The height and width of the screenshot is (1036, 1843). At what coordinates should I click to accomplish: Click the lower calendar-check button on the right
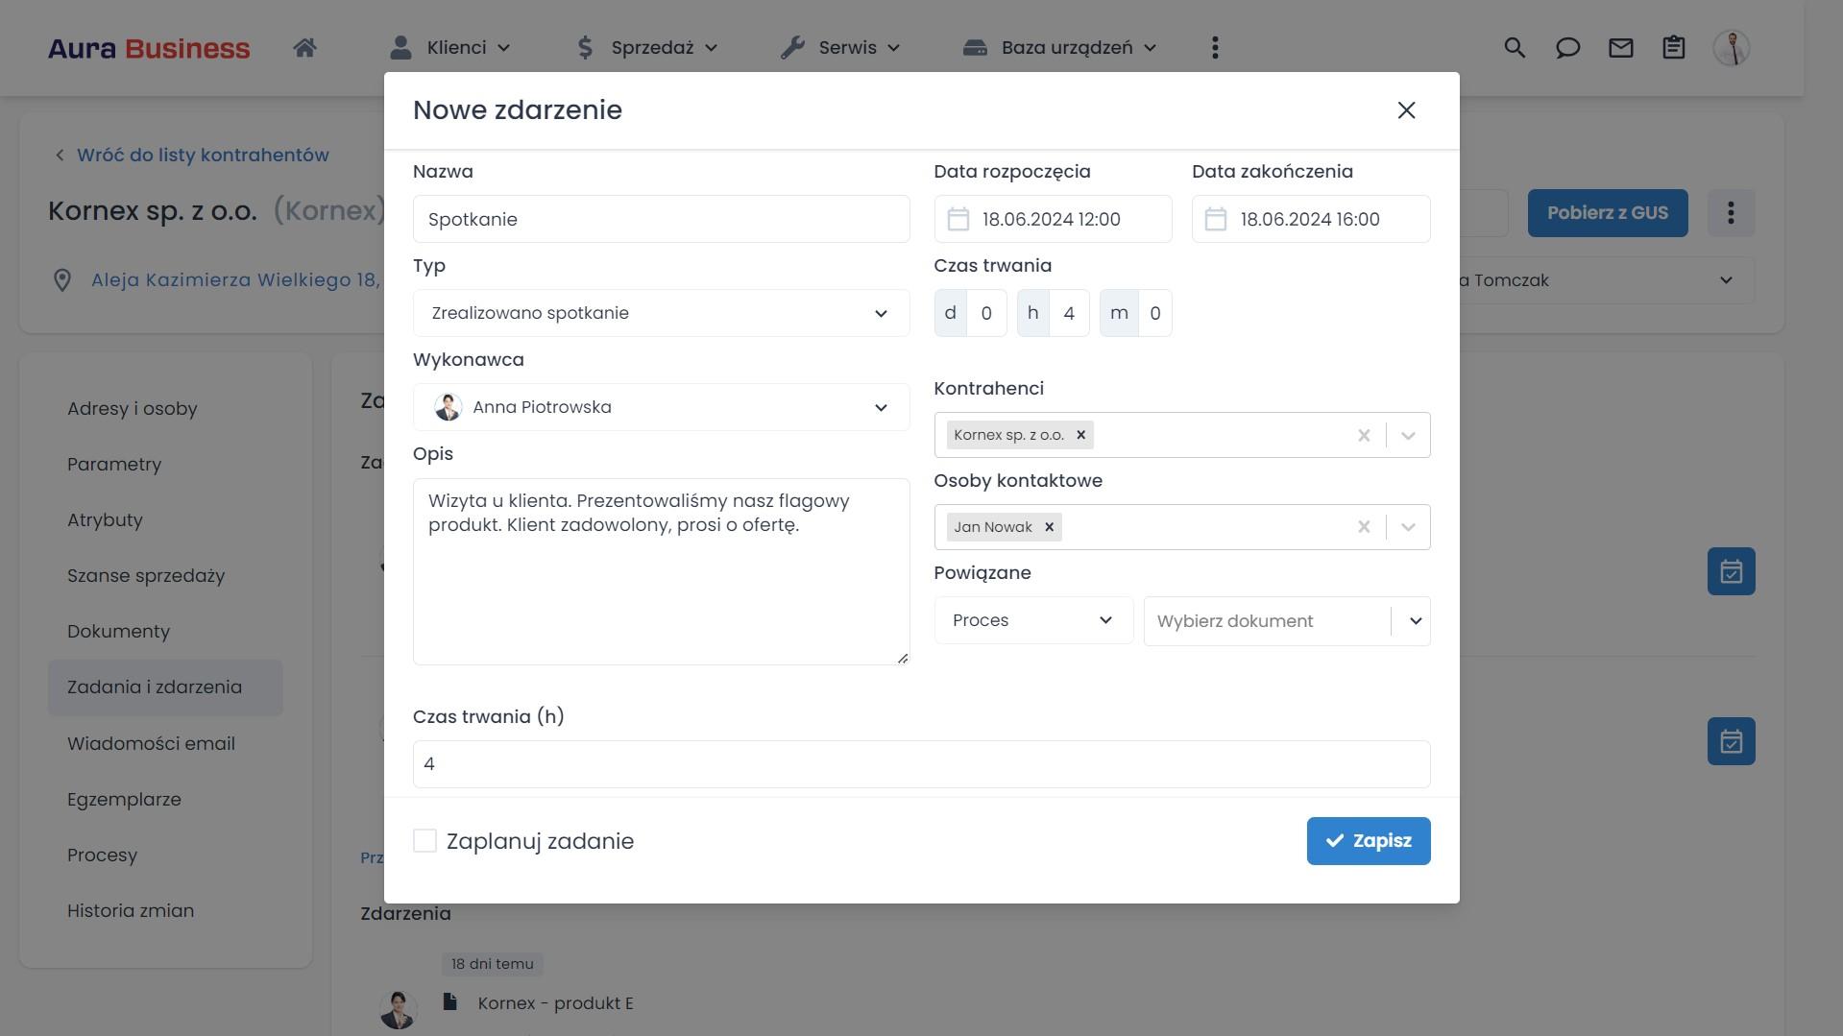[x=1731, y=741]
